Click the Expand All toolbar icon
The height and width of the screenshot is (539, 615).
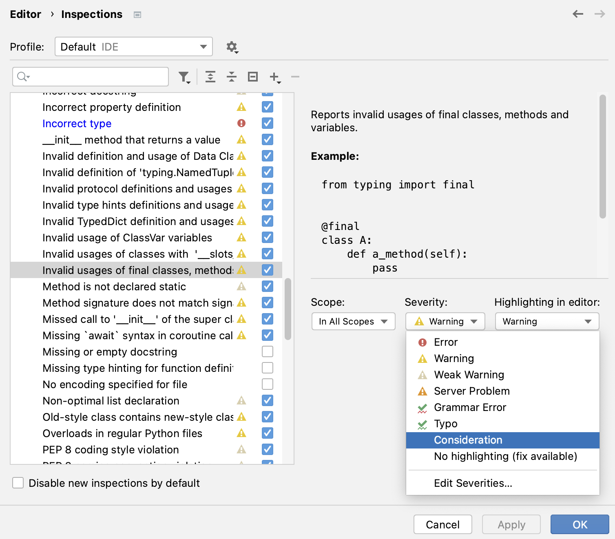[x=210, y=77]
